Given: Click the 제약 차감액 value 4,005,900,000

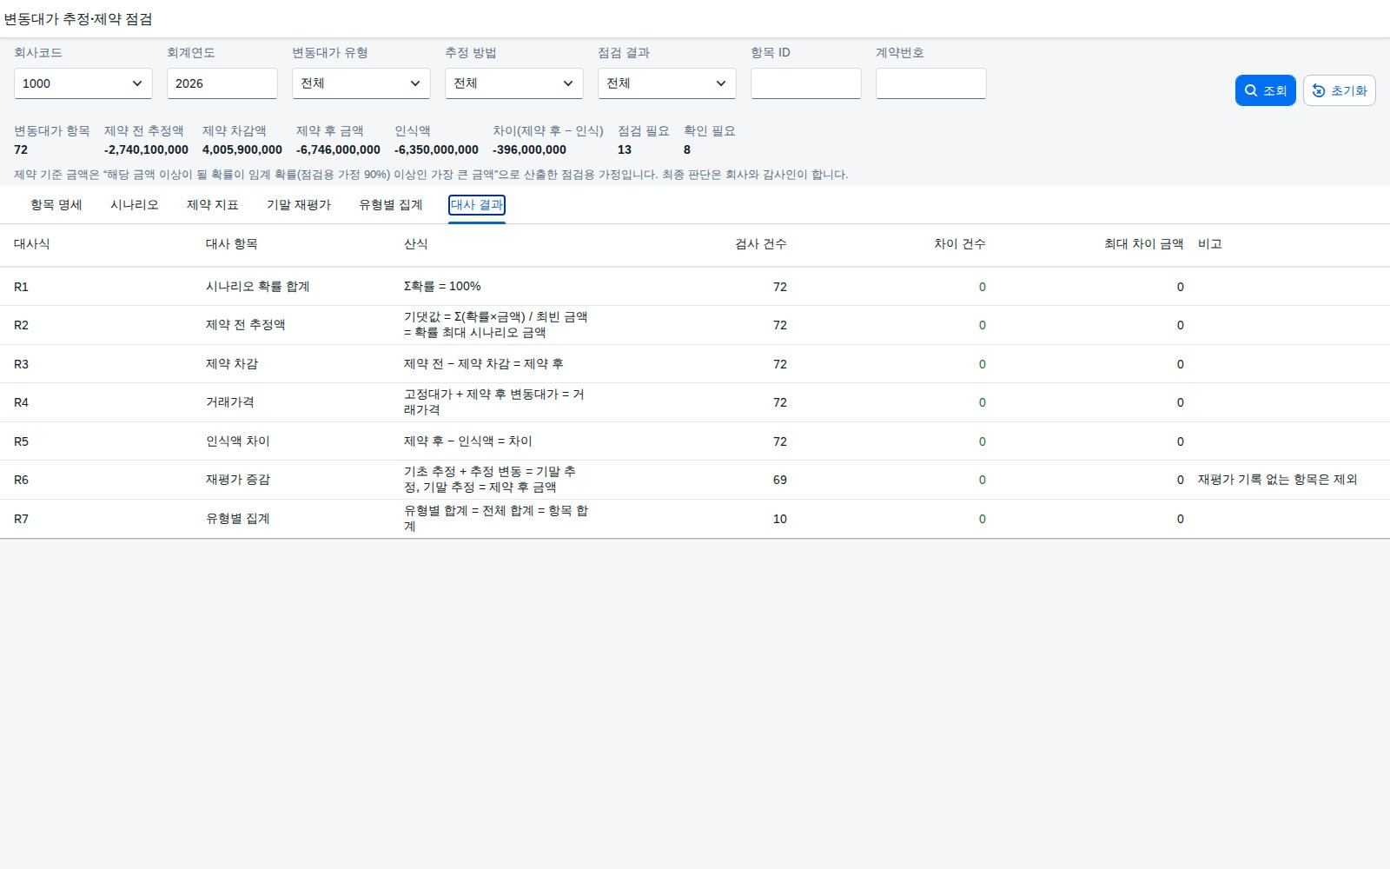Looking at the screenshot, I should [x=242, y=149].
